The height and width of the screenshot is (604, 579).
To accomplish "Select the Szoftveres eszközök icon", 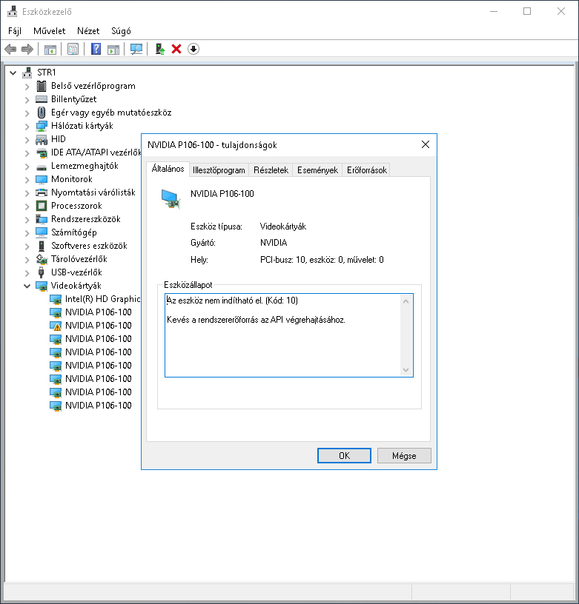I will 42,246.
